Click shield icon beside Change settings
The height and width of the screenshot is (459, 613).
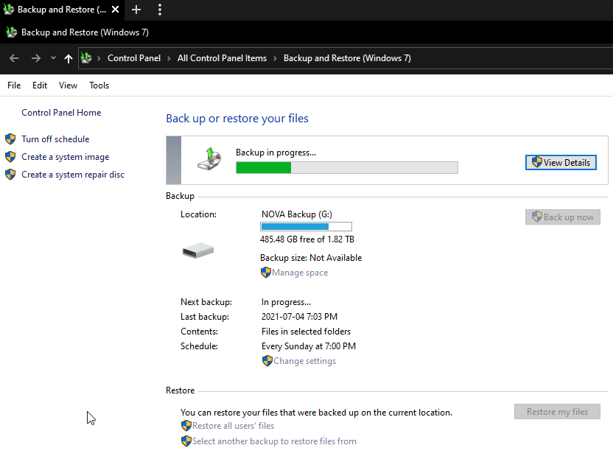coord(267,361)
